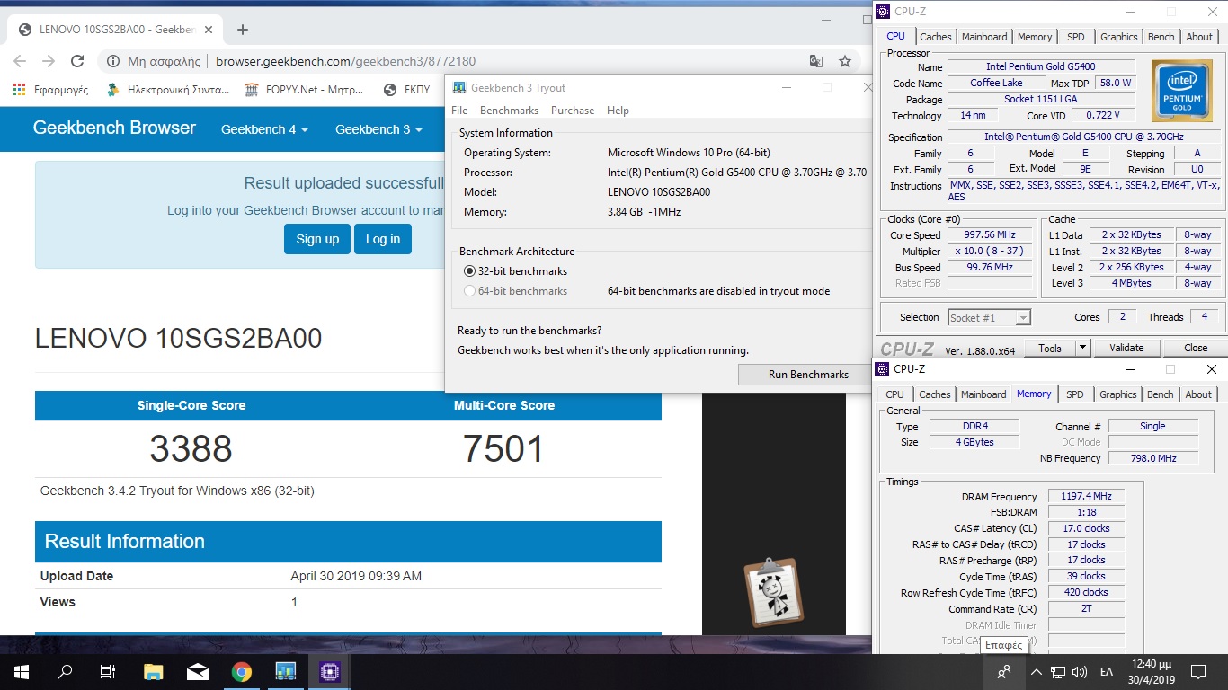Click the CPU-Z Tools button
1228x690 pixels.
point(1049,348)
